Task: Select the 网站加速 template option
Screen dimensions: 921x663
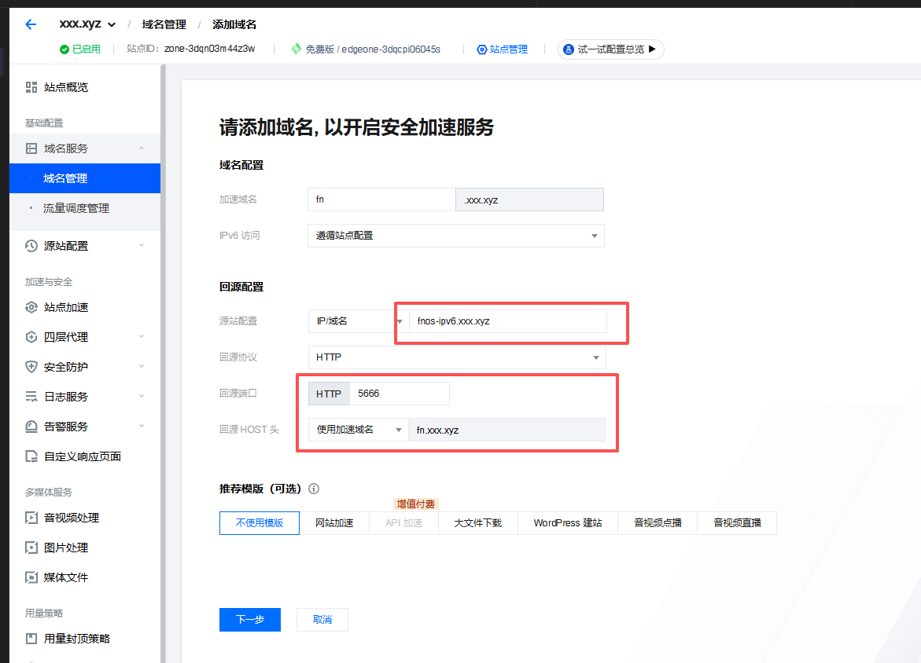Action: point(334,522)
